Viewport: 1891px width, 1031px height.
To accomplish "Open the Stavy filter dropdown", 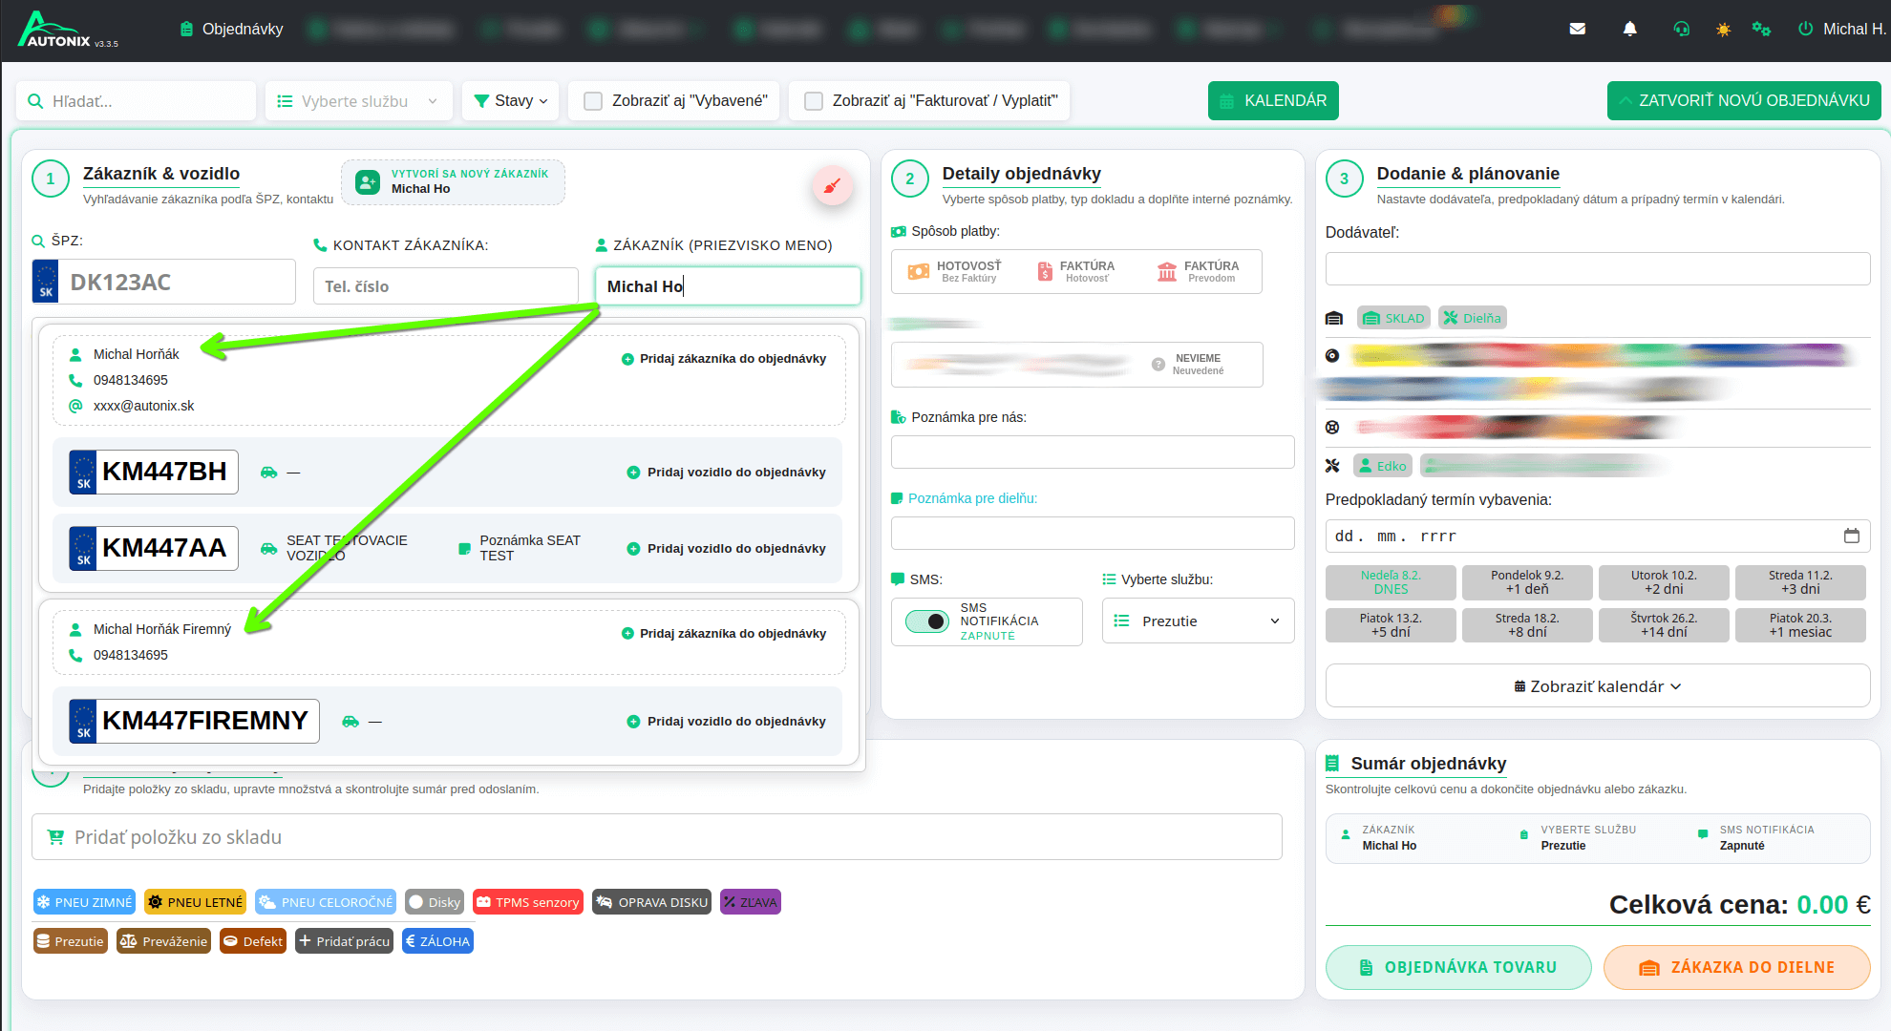I will 511,101.
